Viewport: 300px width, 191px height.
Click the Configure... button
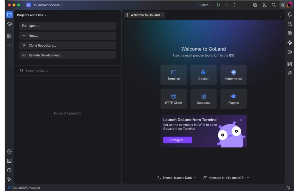pyautogui.click(x=178, y=140)
